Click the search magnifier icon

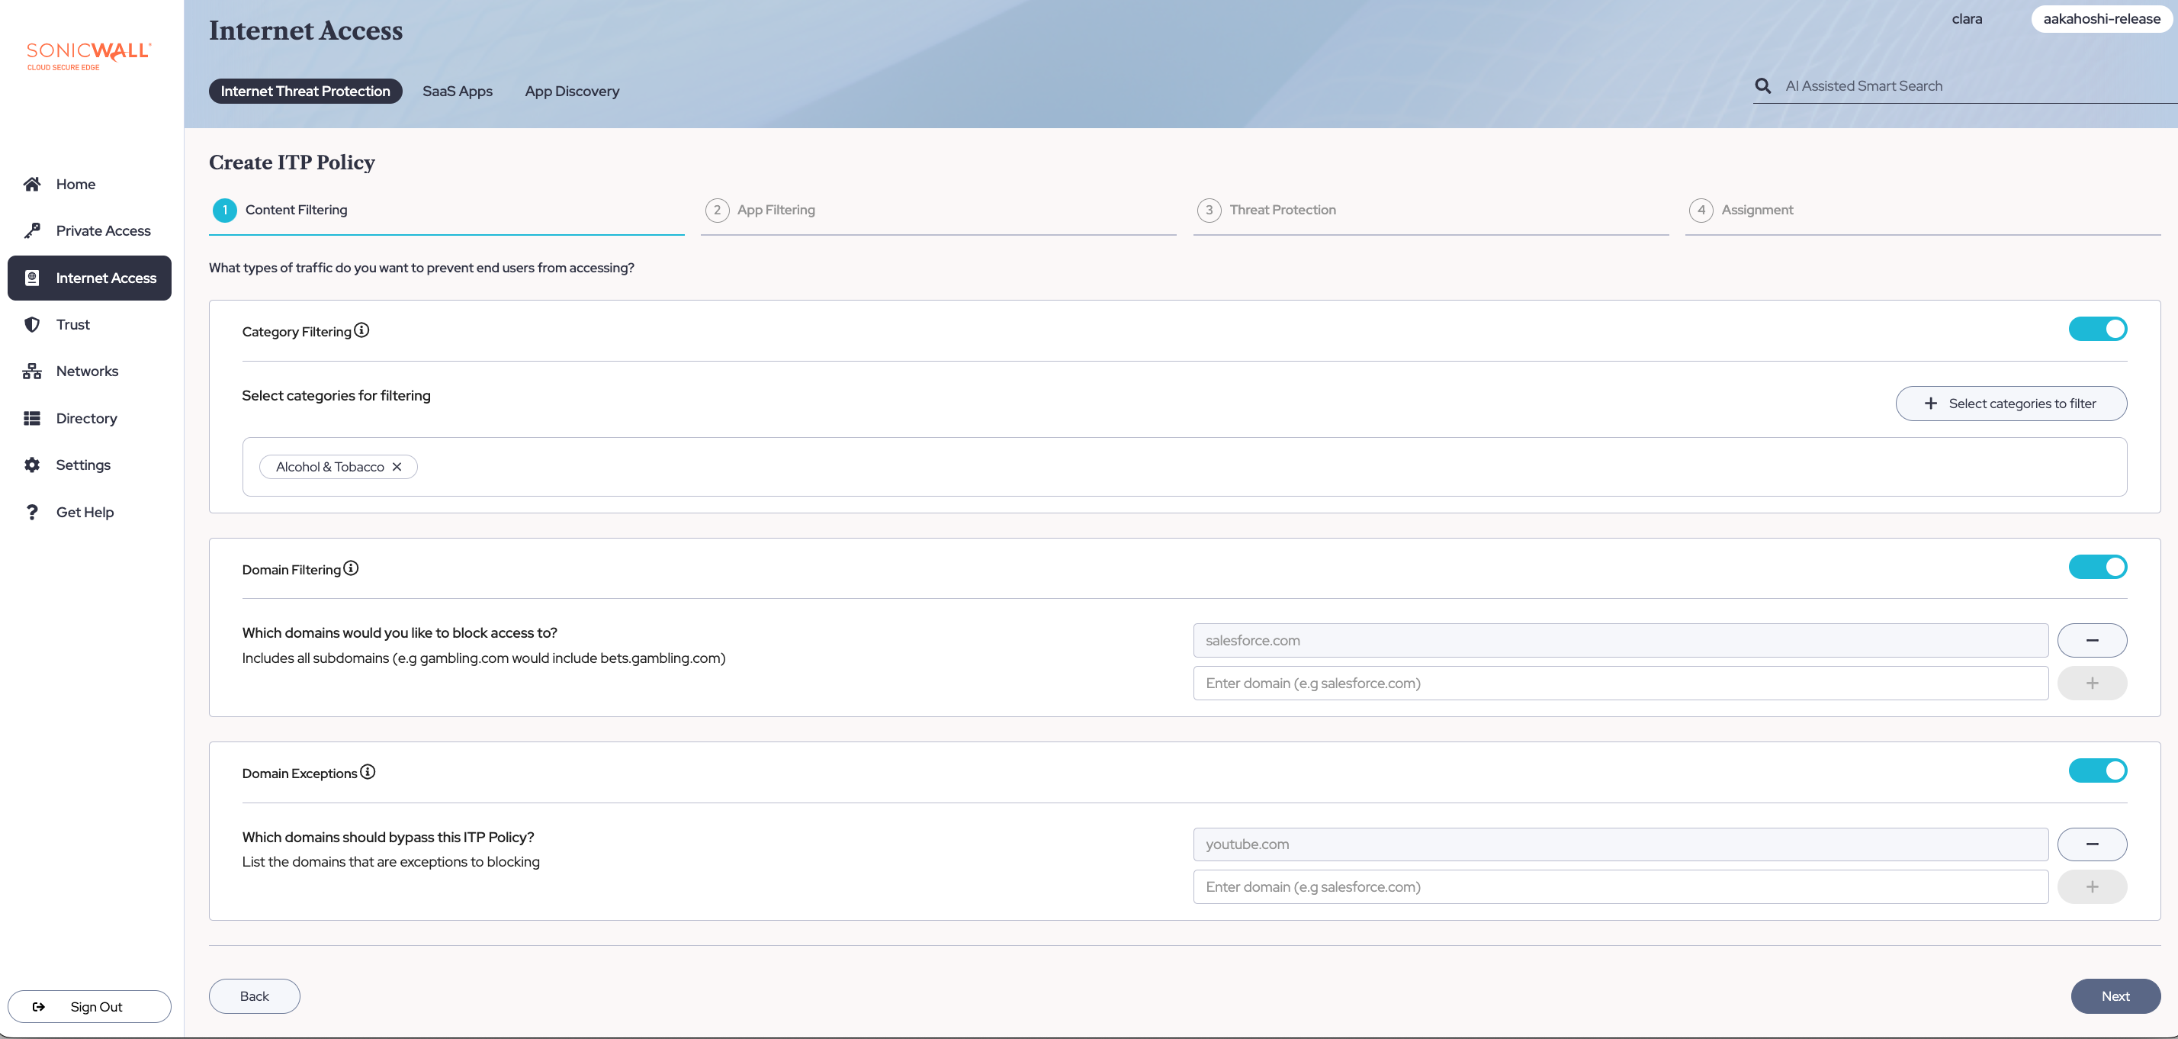tap(1763, 85)
